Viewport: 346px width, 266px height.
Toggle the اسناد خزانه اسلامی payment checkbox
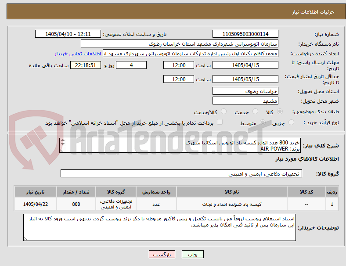220,122
